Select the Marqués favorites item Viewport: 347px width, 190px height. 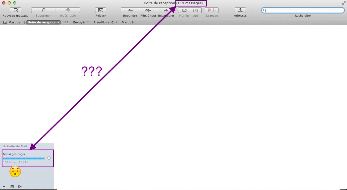(x=128, y=22)
